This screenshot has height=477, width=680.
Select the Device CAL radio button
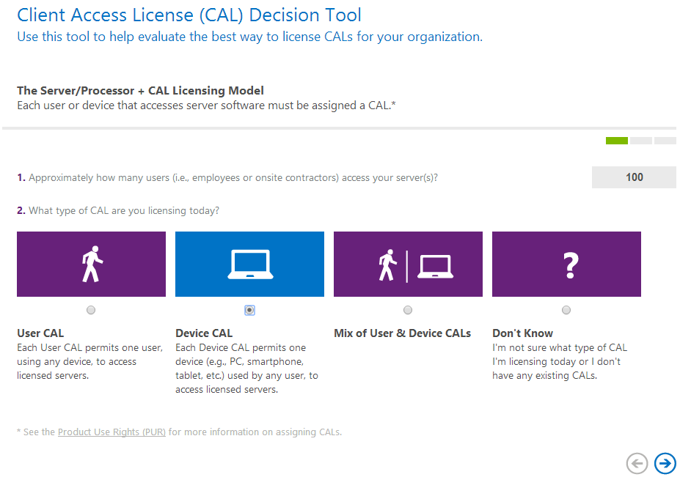coord(249,311)
